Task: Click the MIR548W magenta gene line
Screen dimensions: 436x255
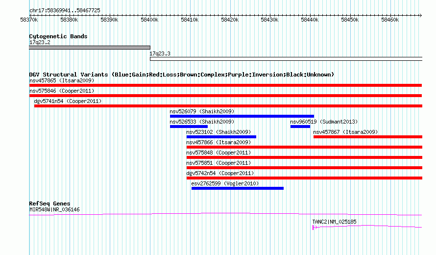Action: click(225, 214)
